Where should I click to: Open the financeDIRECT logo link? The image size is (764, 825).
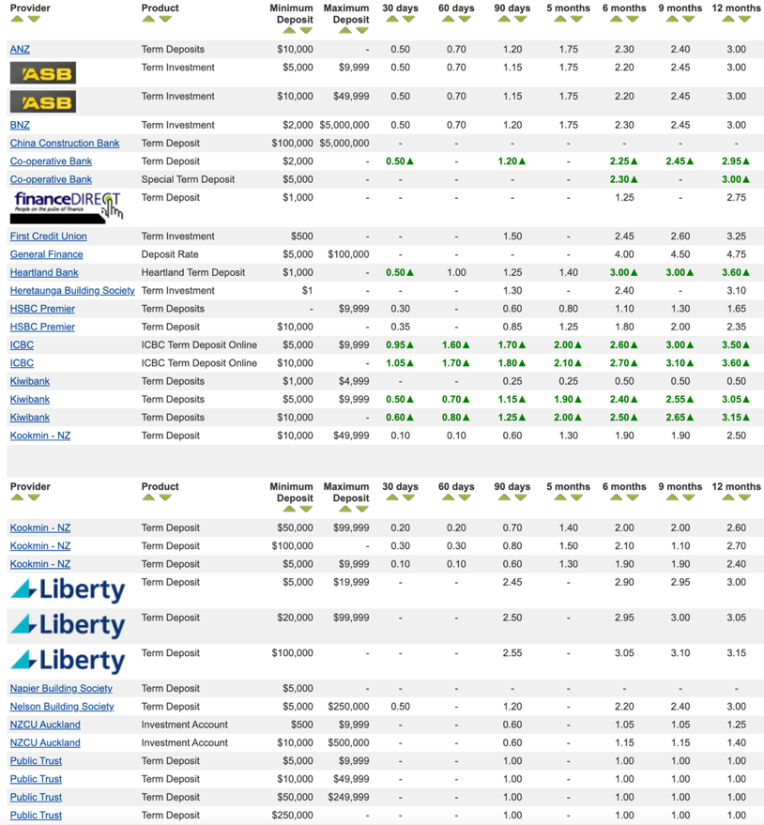coord(67,207)
